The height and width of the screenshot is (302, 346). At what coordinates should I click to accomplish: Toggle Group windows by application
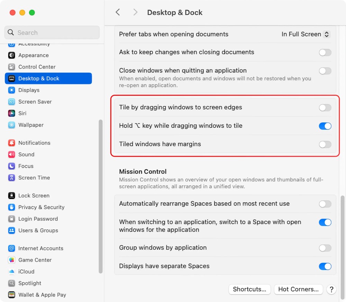point(325,248)
